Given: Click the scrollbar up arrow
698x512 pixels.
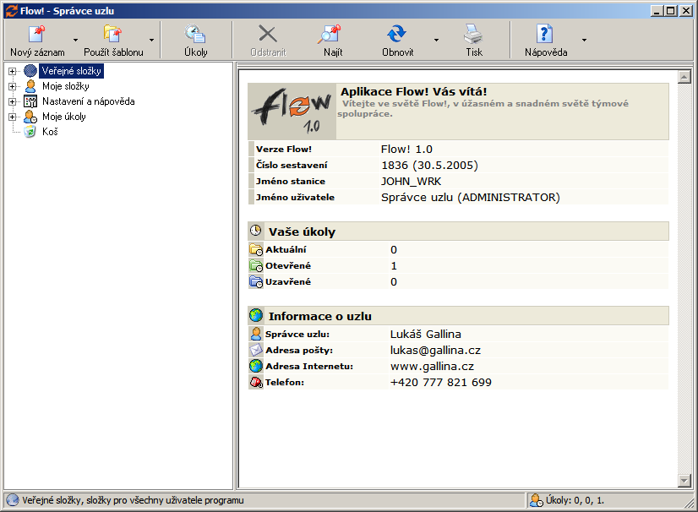Looking at the screenshot, I should 684,77.
